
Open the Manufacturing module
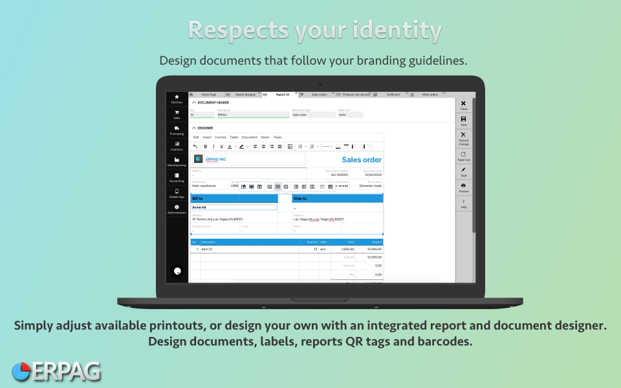pyautogui.click(x=177, y=162)
